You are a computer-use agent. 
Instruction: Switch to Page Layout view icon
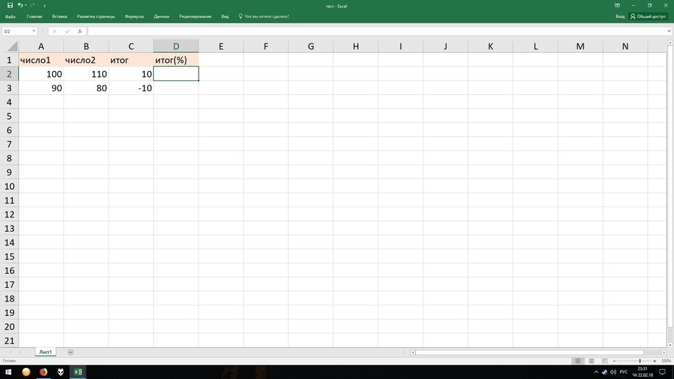pos(591,361)
